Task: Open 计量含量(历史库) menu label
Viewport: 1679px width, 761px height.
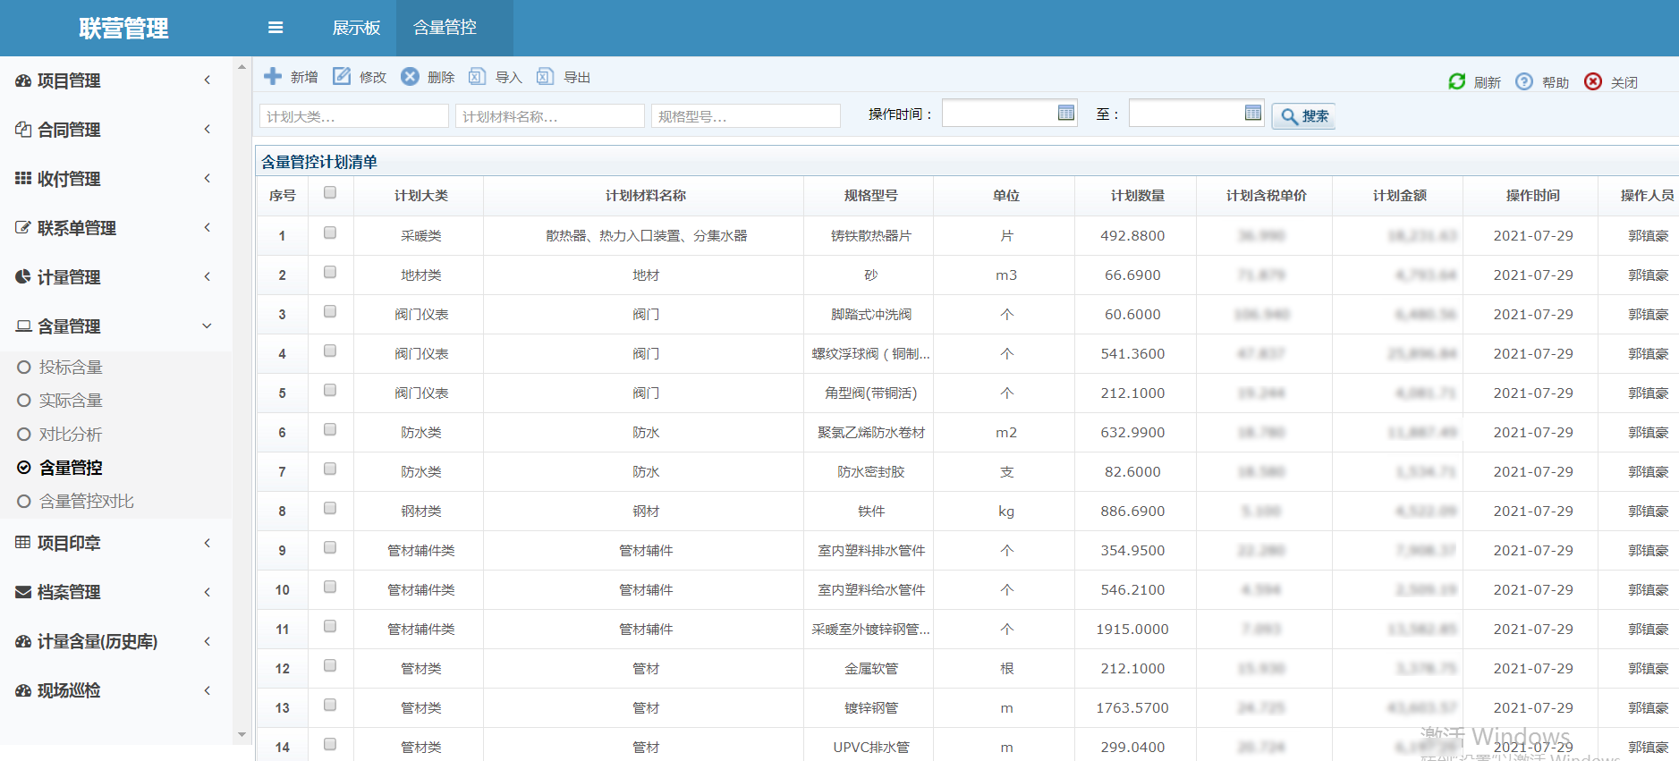Action: coord(98,641)
